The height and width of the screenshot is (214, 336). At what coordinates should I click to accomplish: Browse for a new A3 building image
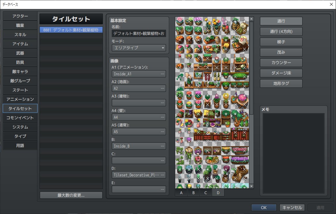163,103
